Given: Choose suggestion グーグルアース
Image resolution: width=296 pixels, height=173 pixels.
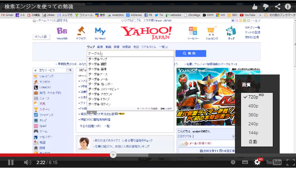Looking at the screenshot, I should 130,74.
